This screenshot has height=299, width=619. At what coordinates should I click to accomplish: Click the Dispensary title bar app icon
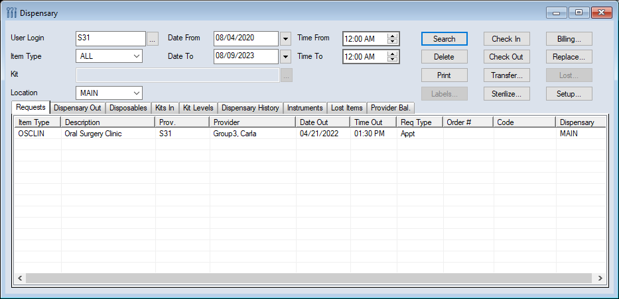point(11,13)
